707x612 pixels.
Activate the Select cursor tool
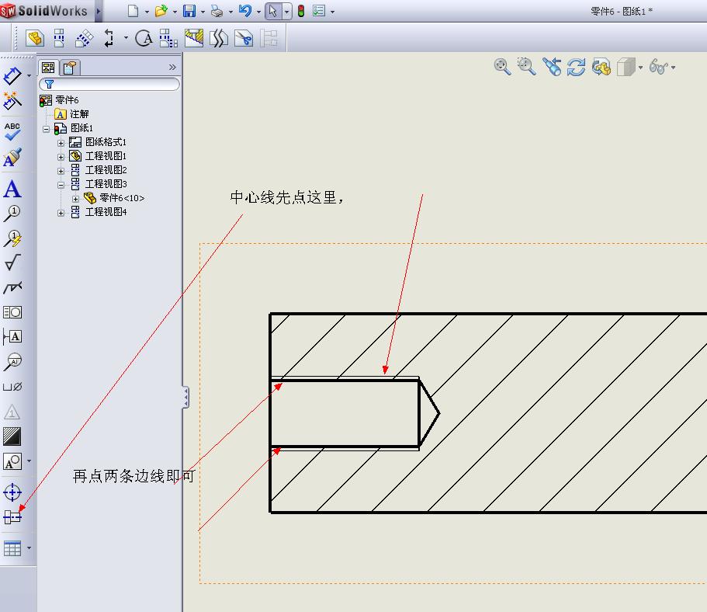(273, 11)
